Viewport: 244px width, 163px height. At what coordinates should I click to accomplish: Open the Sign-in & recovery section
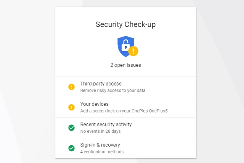tap(100, 145)
